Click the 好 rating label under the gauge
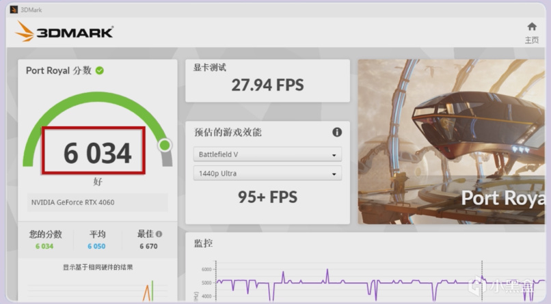This screenshot has height=304, width=551. tap(98, 182)
